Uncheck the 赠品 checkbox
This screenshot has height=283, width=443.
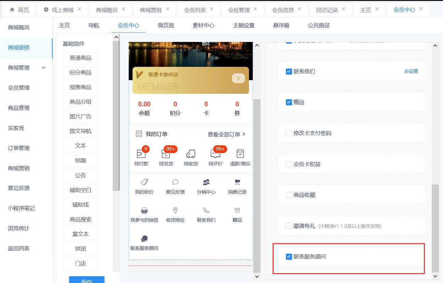289,102
